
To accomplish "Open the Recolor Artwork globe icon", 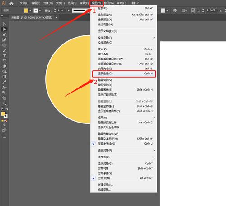I will point(175,10).
